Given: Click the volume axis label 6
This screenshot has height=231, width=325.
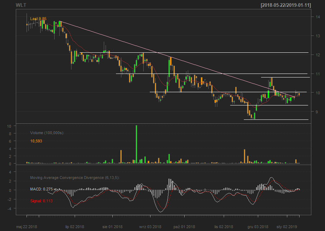Looking at the screenshot, I should point(10,141).
